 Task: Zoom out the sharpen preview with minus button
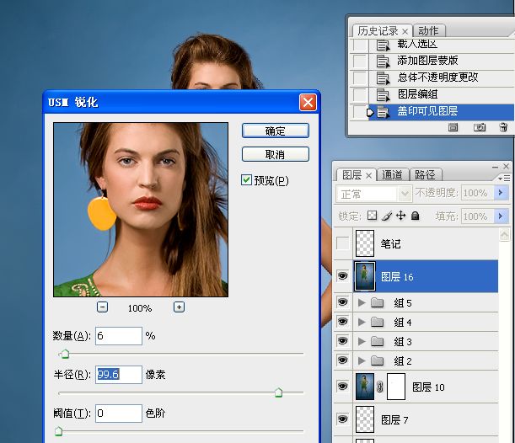(102, 307)
